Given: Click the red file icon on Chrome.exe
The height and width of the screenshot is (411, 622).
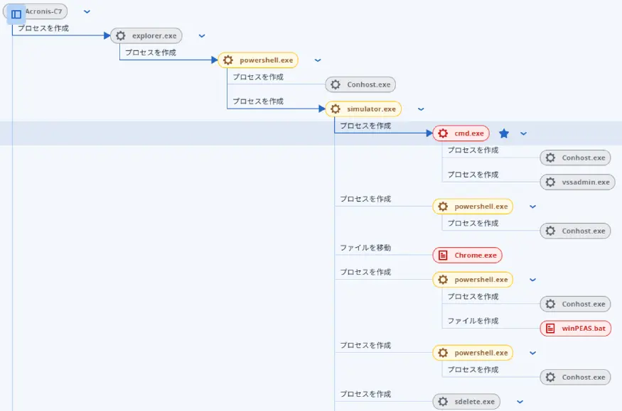Looking at the screenshot, I should coord(443,255).
